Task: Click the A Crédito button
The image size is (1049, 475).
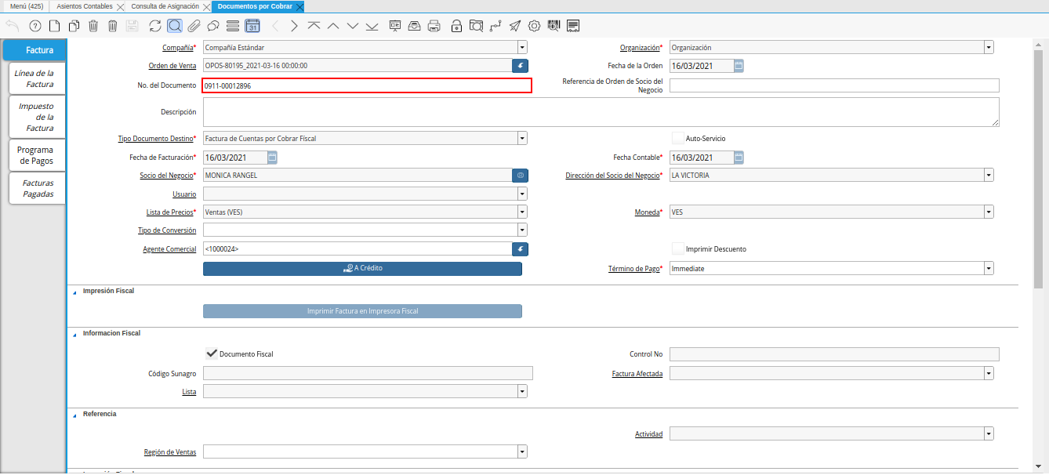Action: tap(362, 268)
